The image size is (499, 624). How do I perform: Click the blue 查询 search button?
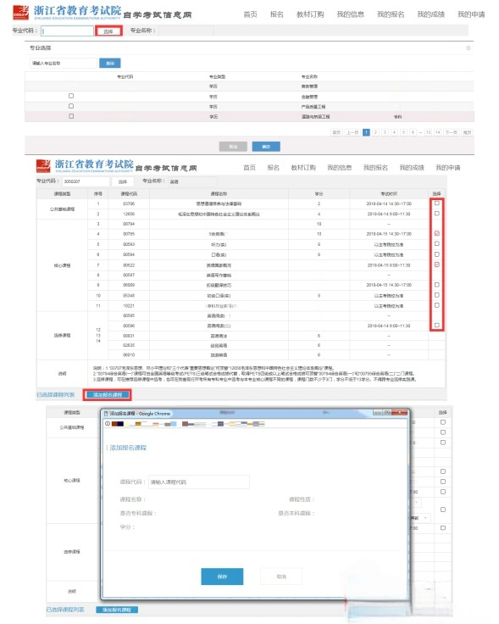point(110,64)
